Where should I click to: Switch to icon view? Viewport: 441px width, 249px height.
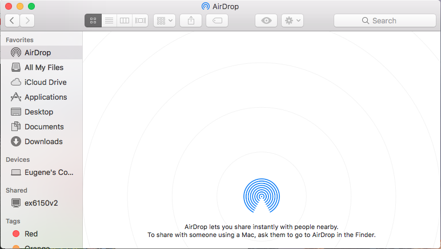point(93,21)
